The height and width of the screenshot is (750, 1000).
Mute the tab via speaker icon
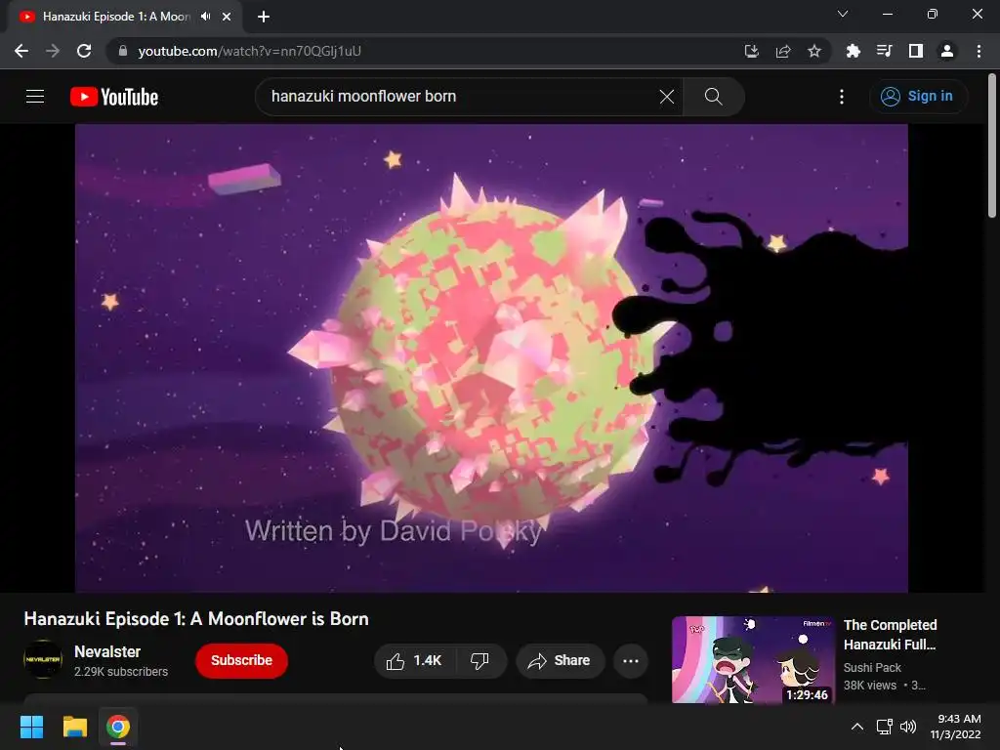pos(205,17)
